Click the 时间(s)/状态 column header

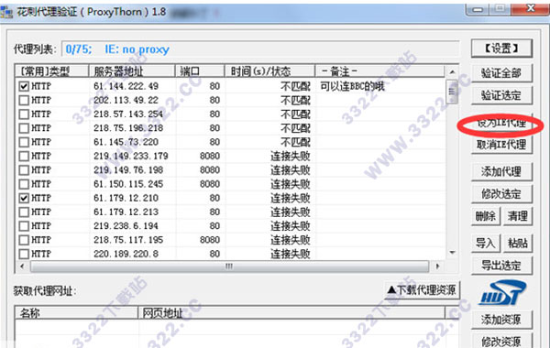coord(269,71)
